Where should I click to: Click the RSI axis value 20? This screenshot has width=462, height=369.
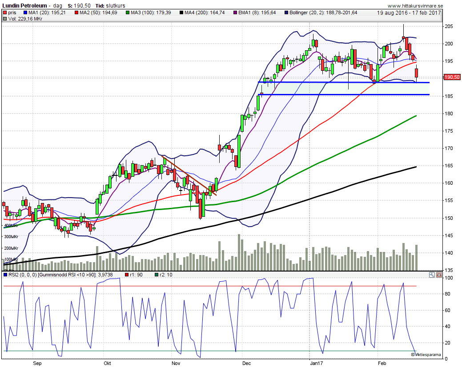(447, 342)
